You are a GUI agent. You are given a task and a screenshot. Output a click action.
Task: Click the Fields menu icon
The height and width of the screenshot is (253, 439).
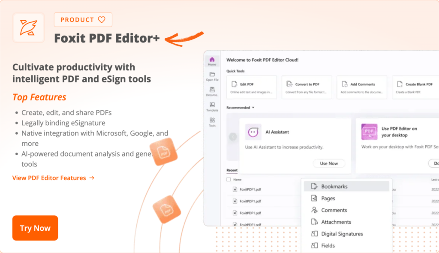[x=314, y=245]
